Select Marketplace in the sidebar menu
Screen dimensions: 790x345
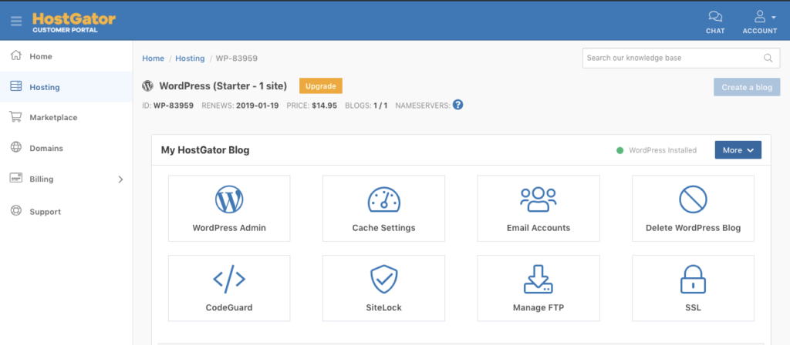(53, 118)
